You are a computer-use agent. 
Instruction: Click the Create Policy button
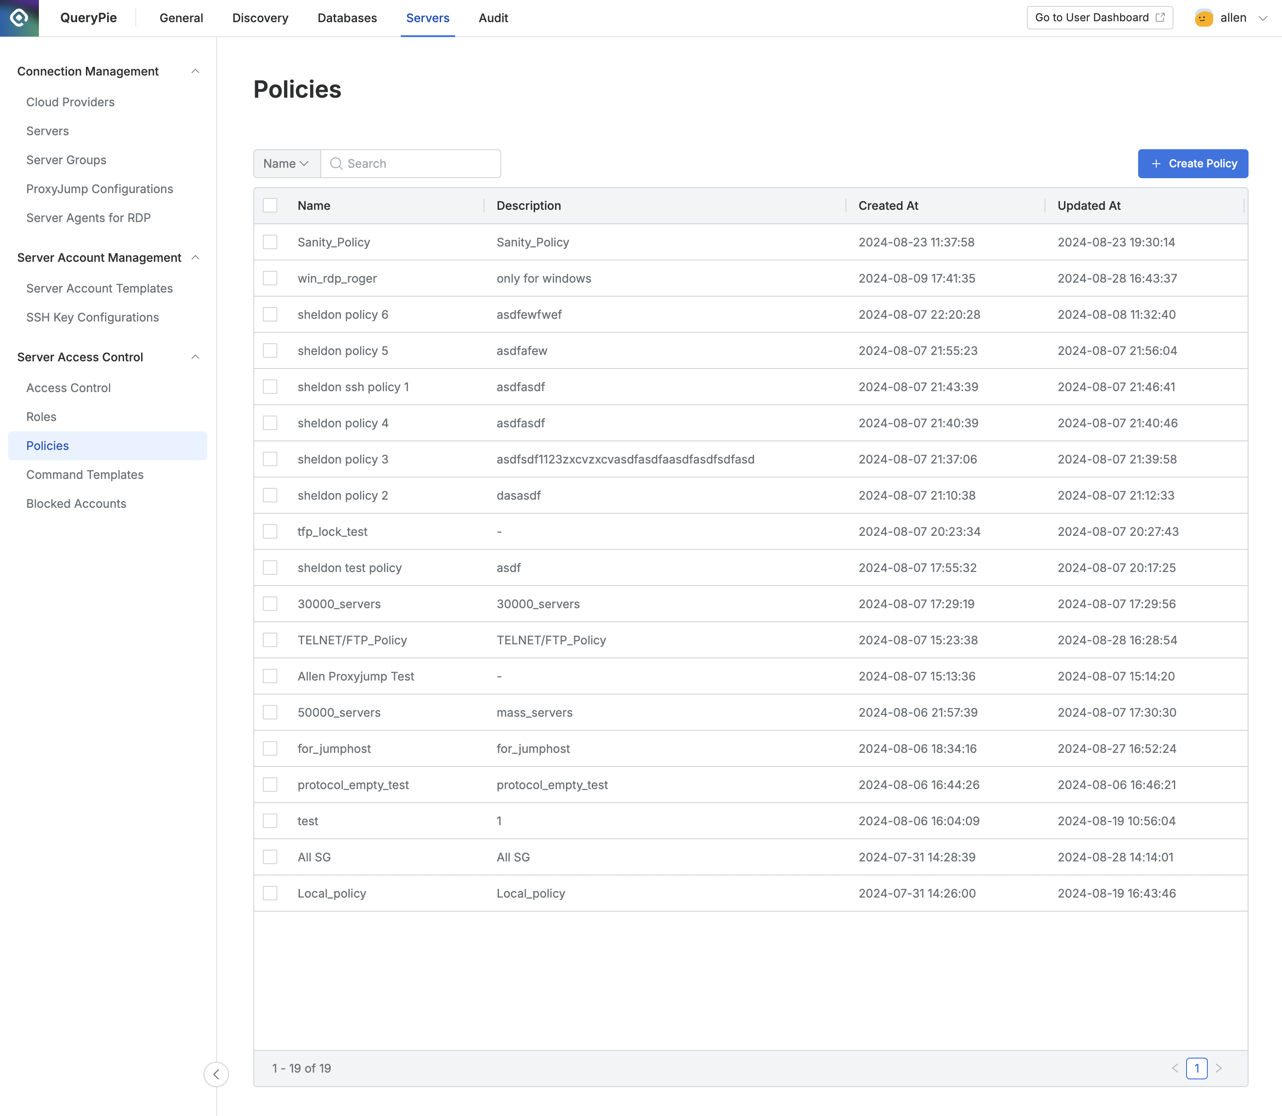1192,164
